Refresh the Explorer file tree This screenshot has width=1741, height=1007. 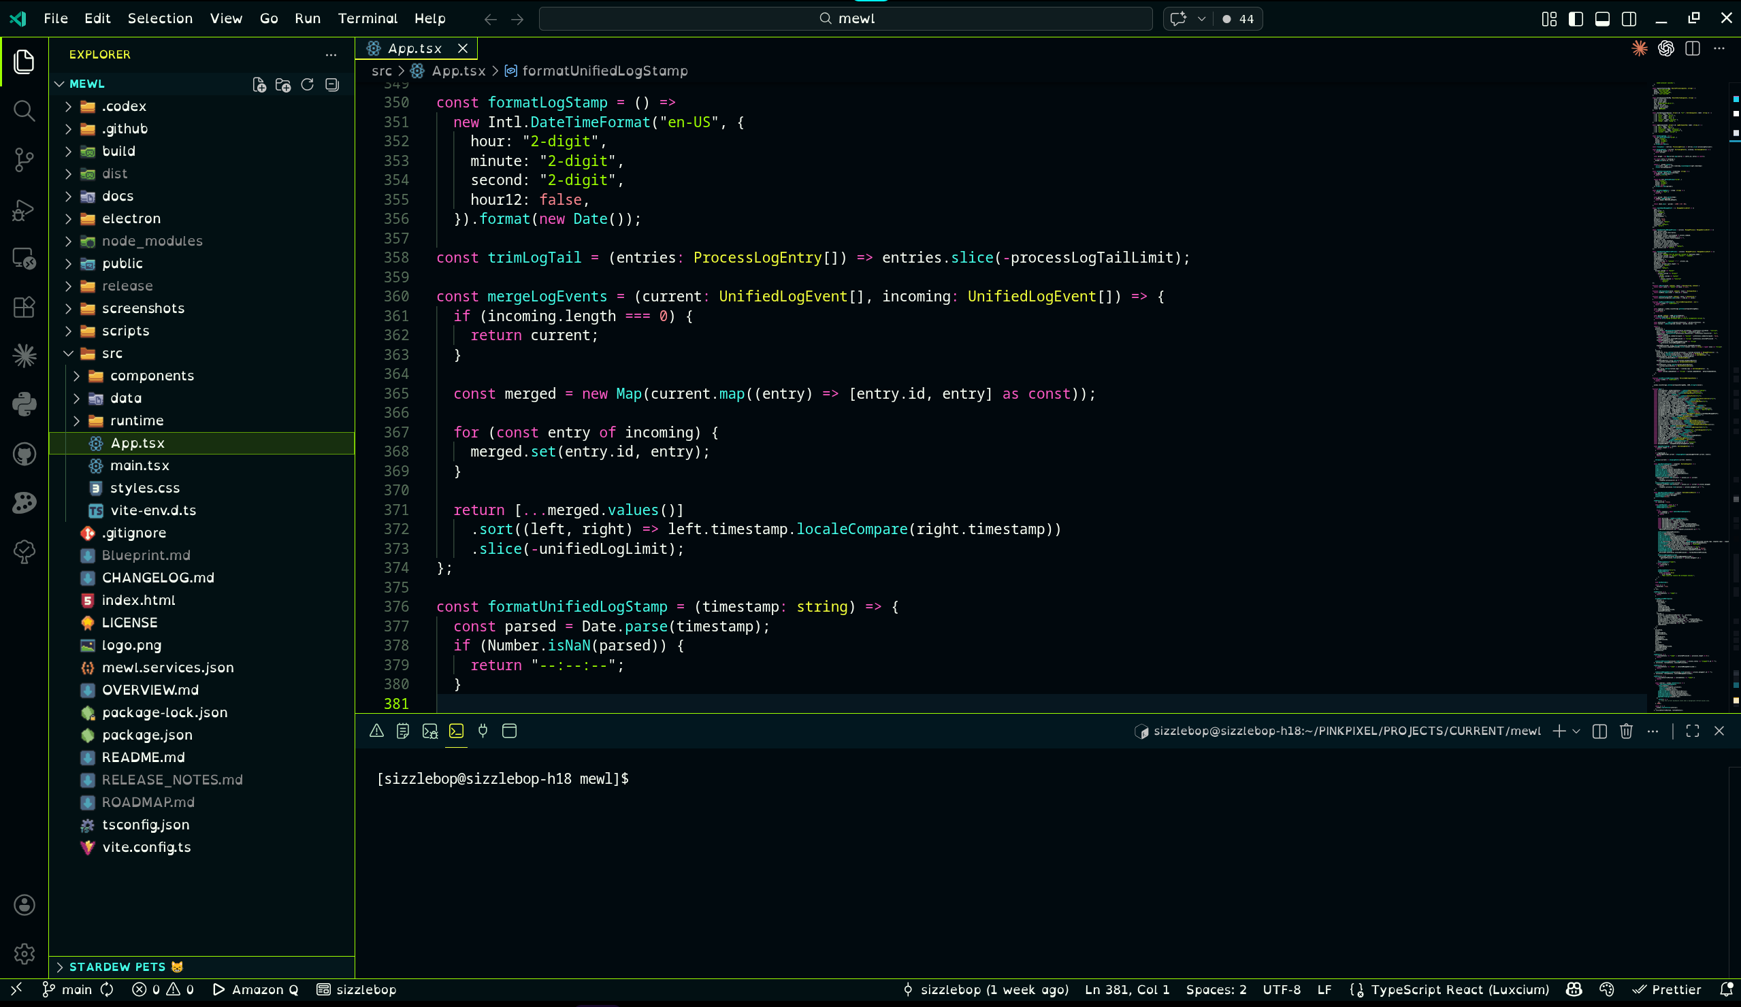(x=308, y=84)
